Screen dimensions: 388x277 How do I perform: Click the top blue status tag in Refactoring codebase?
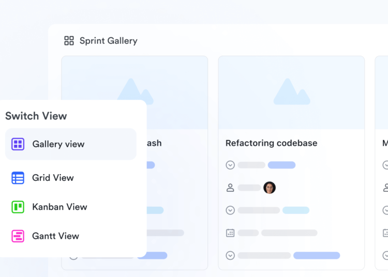(281, 165)
